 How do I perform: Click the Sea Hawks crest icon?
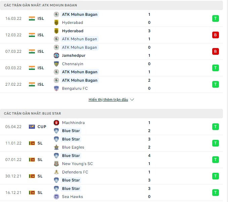pos(56,197)
